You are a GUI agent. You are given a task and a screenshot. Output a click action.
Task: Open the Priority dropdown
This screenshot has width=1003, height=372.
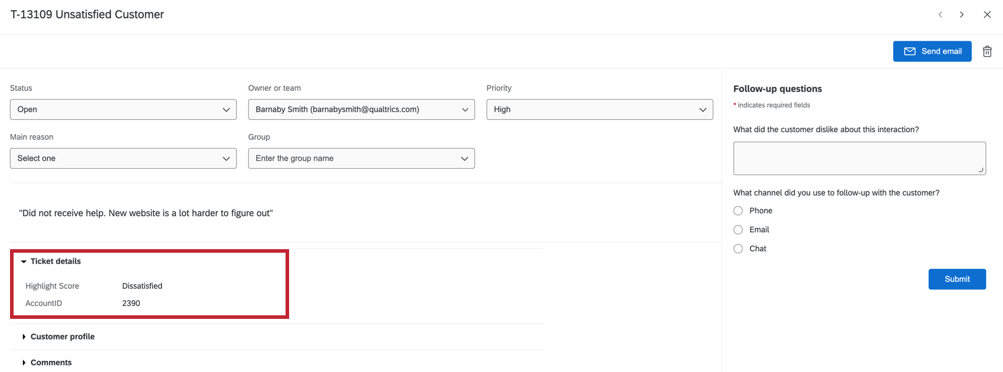(x=599, y=110)
